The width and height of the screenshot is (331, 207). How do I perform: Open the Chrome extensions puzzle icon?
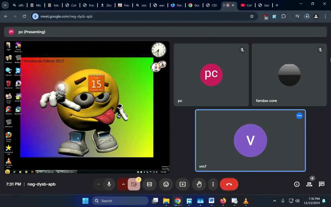[283, 16]
